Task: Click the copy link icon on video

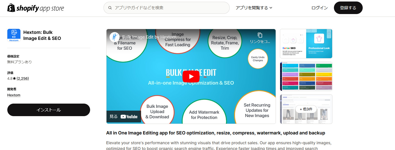Action: coord(260,35)
